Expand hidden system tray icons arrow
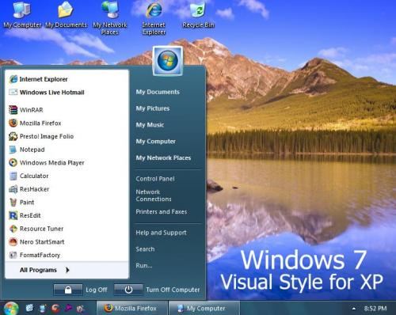396x315 pixels. (x=354, y=308)
